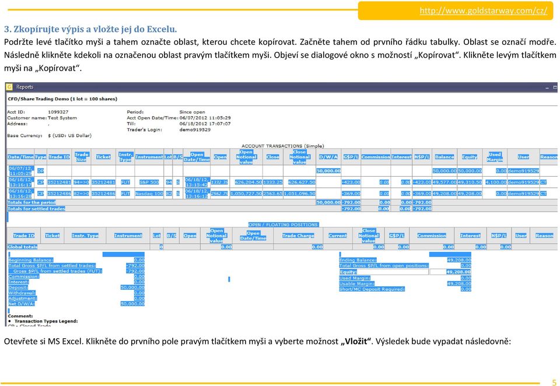Select the 626,627.50 close notional value

(302, 182)
